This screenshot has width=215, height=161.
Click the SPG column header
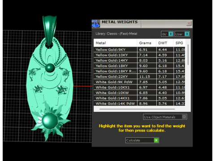click(179, 43)
